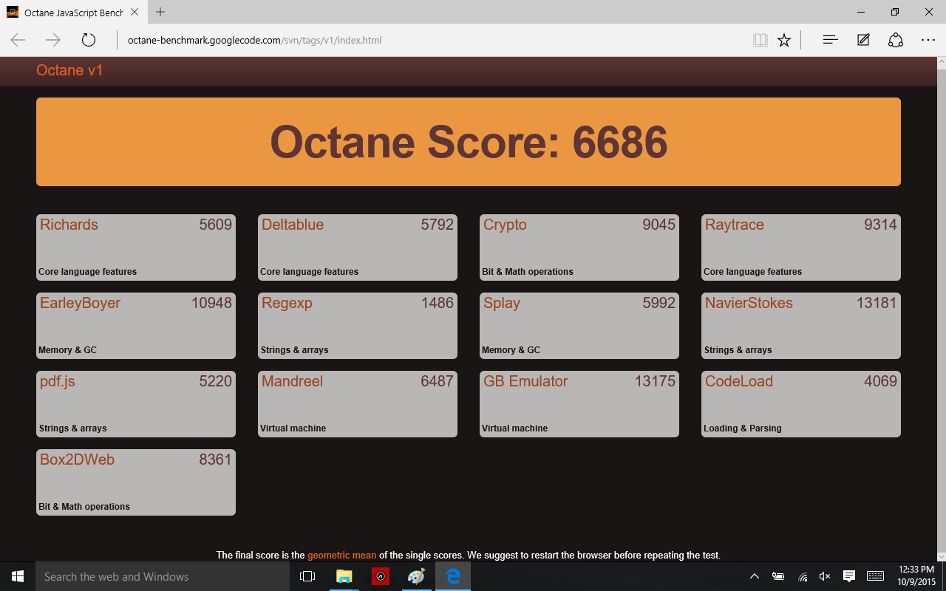Open the Windows Start menu
Image resolution: width=946 pixels, height=591 pixels.
click(x=18, y=576)
